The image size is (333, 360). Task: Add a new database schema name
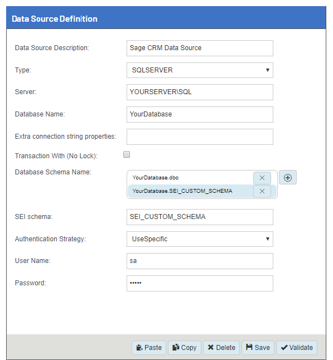pyautogui.click(x=288, y=177)
